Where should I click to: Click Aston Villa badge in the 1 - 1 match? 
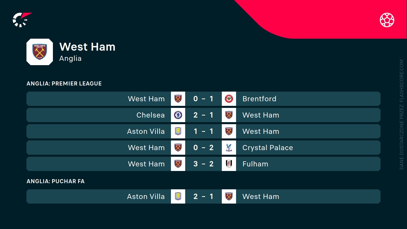(x=178, y=131)
